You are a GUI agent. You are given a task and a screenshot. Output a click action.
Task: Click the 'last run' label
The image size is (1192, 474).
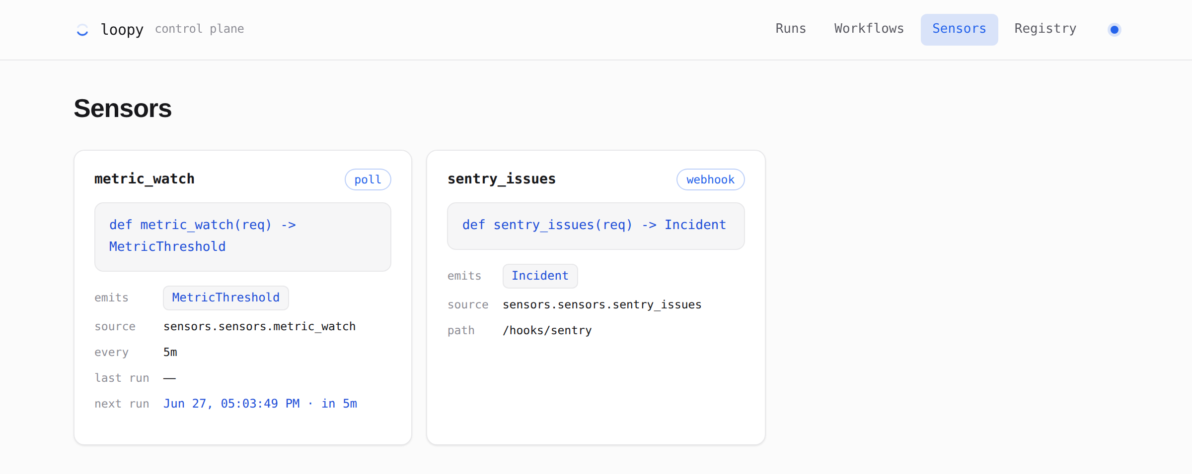point(122,378)
